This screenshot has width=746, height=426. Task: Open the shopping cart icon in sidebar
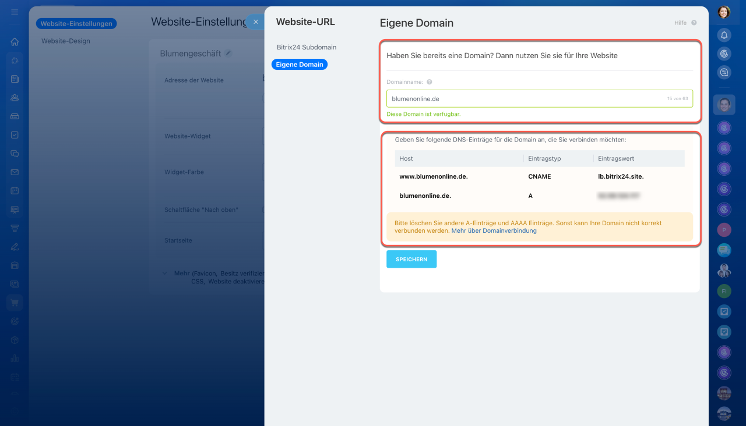15,303
